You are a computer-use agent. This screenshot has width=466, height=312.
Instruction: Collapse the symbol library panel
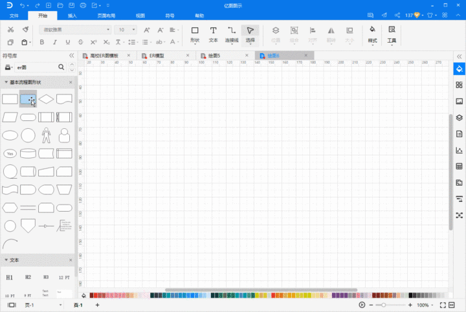tap(72, 56)
